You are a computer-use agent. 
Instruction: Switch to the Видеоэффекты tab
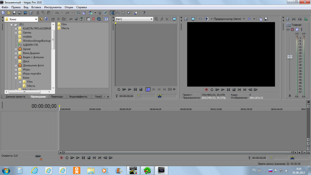pyautogui.click(x=79, y=96)
